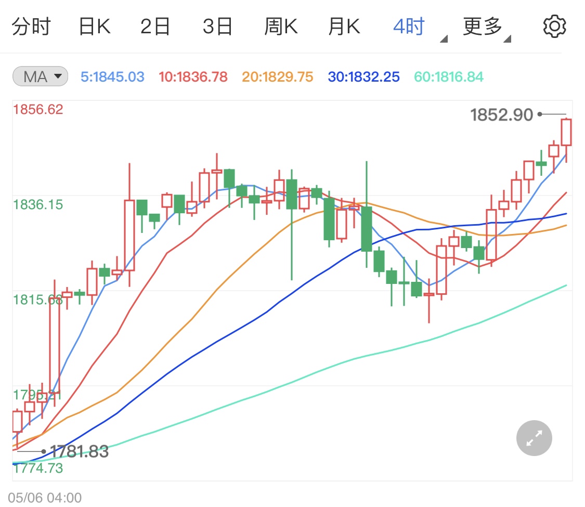Screen dimensions: 585x507
Task: Select the MA5 indicator value 1845.03
Action: (x=112, y=76)
